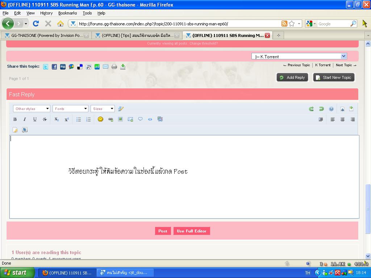
Task: Toggle Underline text formatting
Action: [35, 119]
